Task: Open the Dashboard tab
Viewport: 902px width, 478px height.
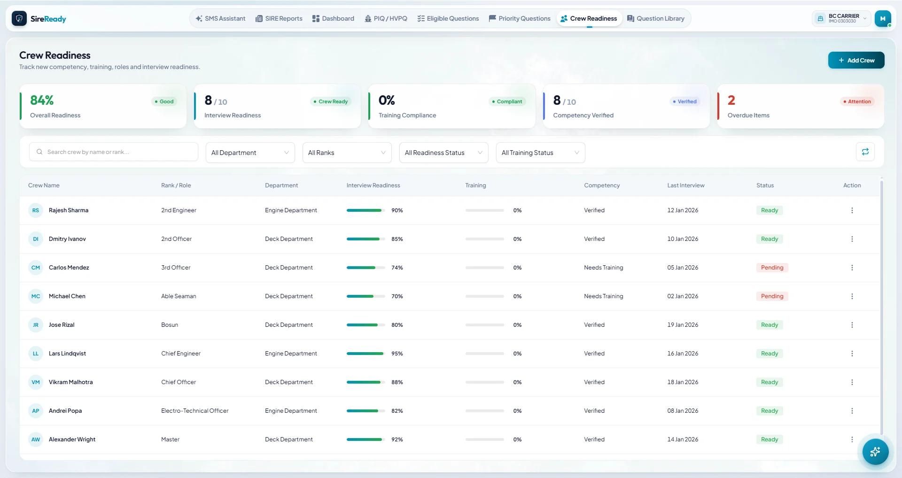Action: pos(333,19)
